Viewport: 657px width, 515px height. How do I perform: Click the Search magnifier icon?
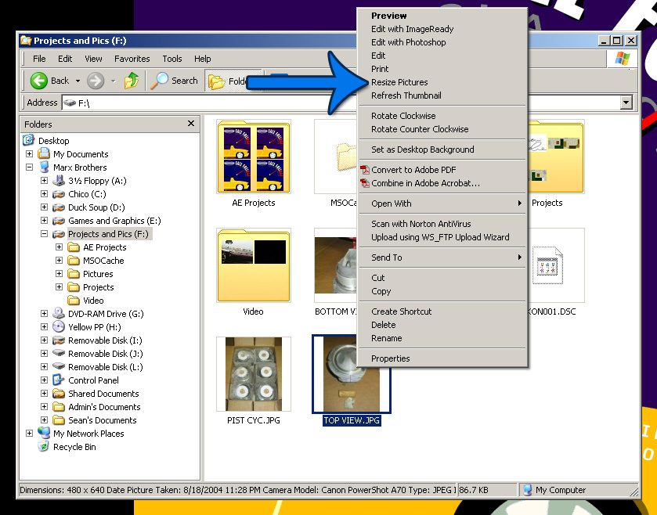[159, 81]
